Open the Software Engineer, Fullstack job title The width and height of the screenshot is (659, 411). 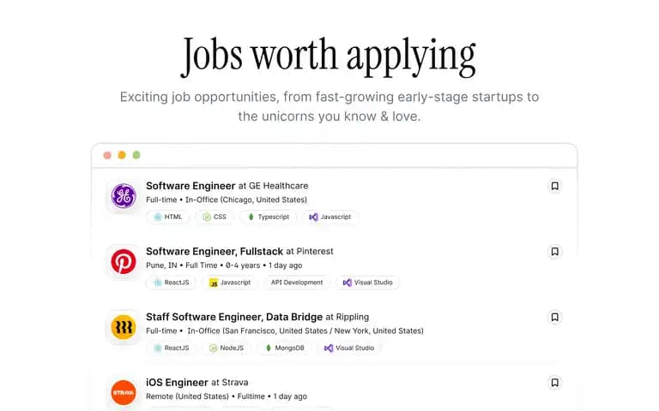click(x=215, y=251)
